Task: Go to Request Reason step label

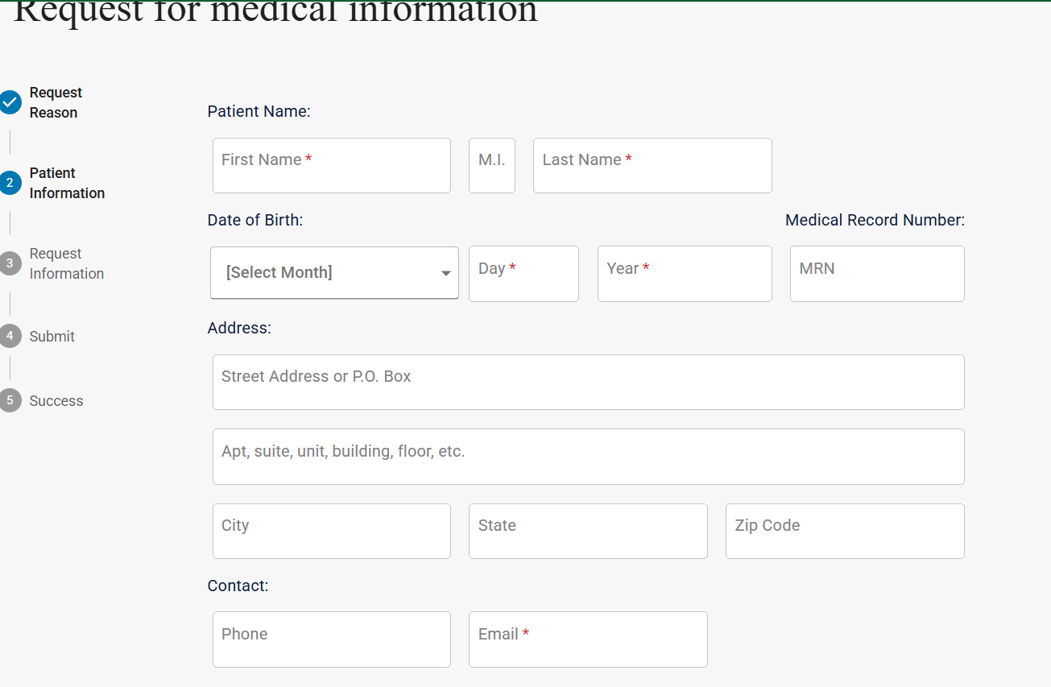Action: [56, 102]
